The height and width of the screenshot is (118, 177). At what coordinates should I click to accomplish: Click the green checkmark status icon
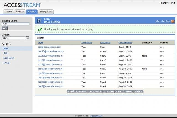40,29
